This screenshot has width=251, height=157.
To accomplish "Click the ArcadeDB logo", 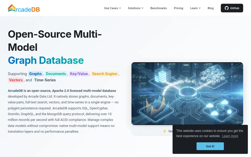I will 24,8.
